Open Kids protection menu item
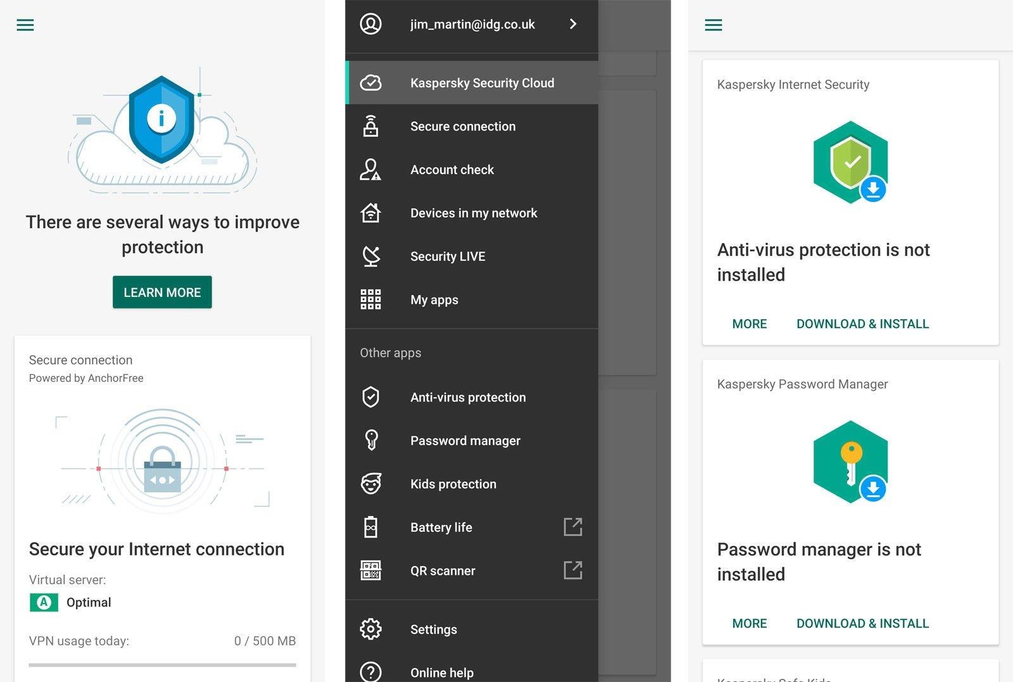 (x=472, y=484)
